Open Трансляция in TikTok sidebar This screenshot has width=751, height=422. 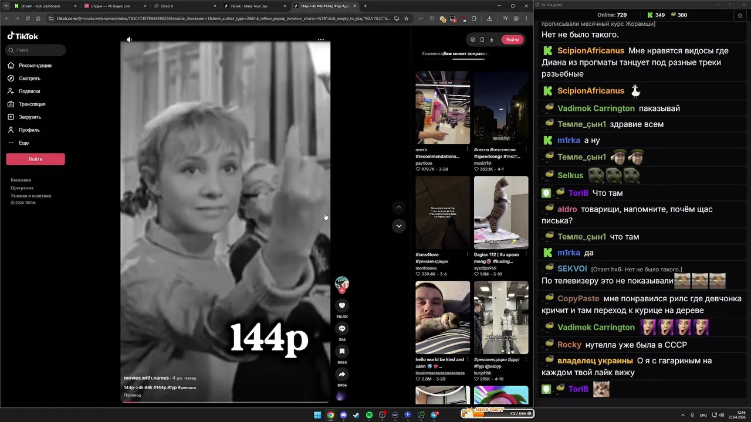click(26, 104)
